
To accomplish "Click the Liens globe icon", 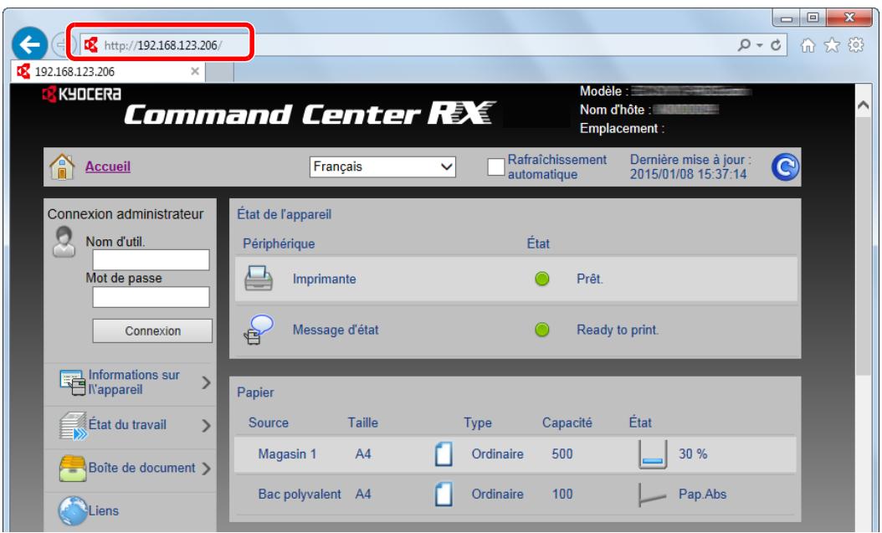I will 73,510.
